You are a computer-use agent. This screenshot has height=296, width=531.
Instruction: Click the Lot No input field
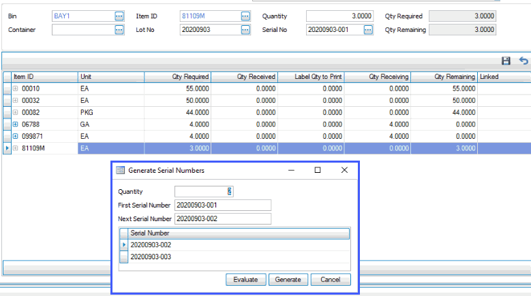[x=215, y=30]
